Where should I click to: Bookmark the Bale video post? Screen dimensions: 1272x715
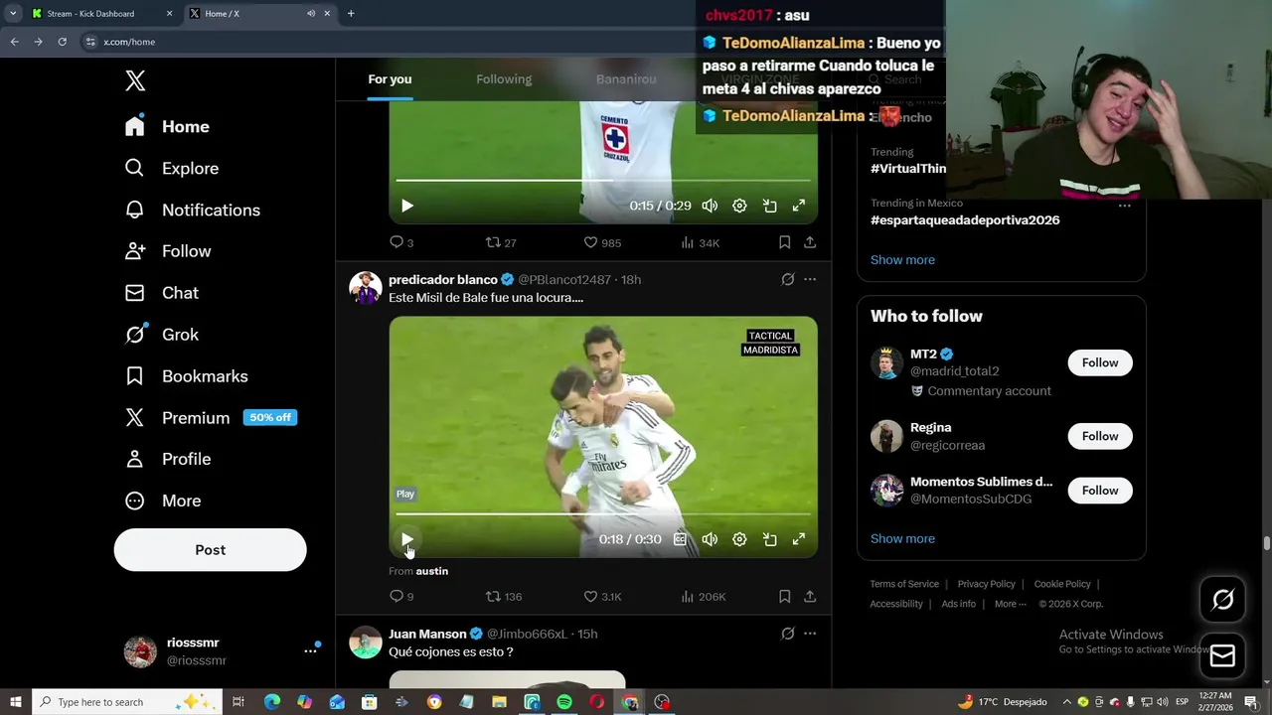[784, 596]
